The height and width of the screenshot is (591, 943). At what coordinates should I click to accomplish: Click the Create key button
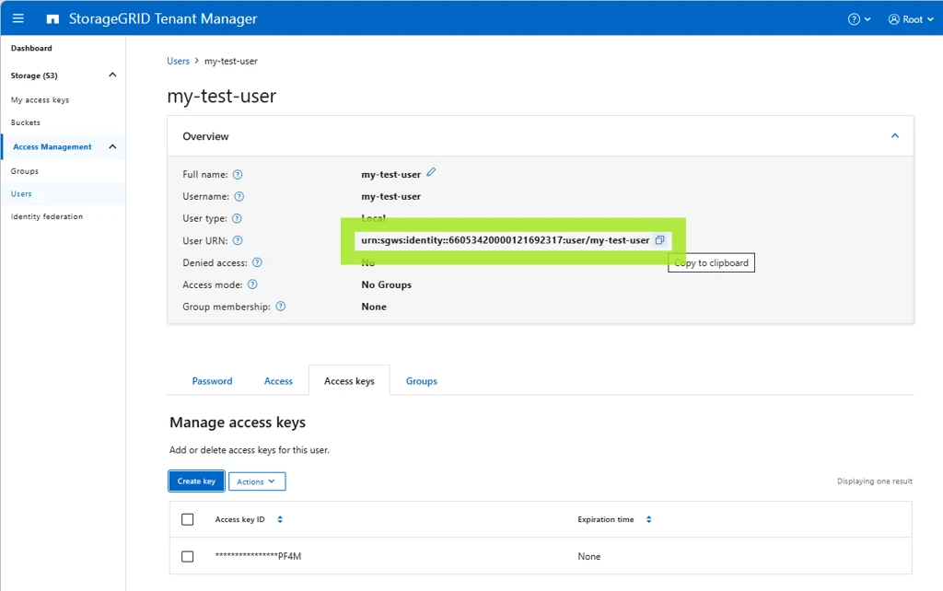[x=197, y=481]
